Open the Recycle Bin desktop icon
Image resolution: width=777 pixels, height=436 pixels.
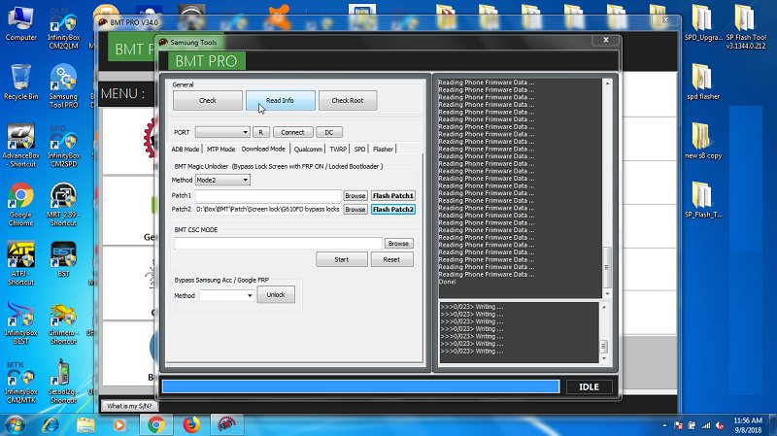pyautogui.click(x=20, y=83)
